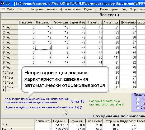Click the Нижний зуб column header
Screen dimensions: 145x130
pyautogui.click(x=94, y=22)
